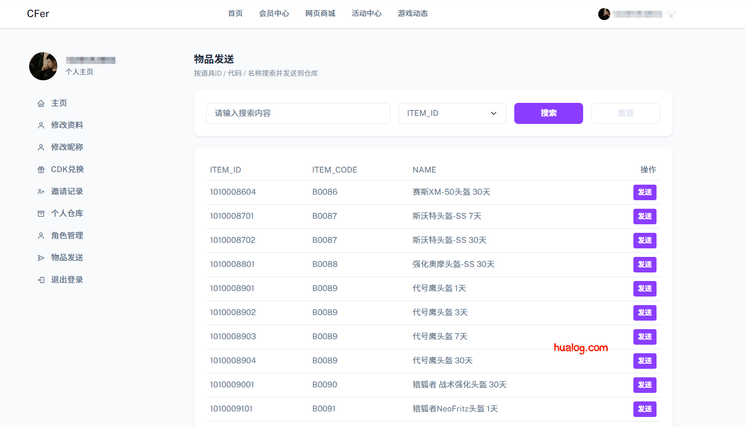The image size is (745, 427).
Task: Open the ITEM_ID search type dropdown
Action: pyautogui.click(x=451, y=113)
